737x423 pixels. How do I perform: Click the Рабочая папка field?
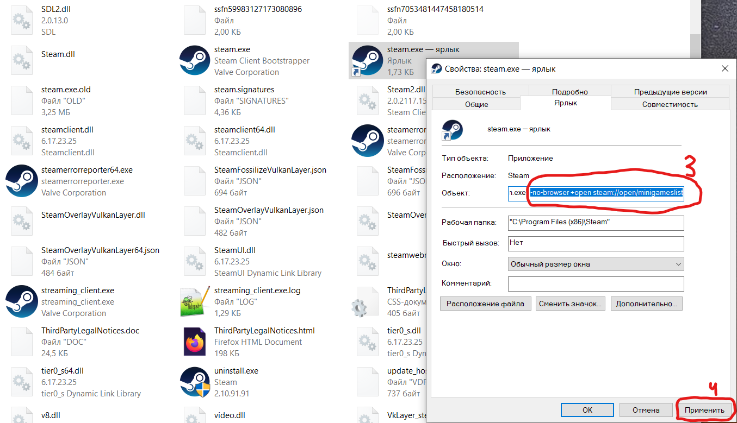point(596,223)
